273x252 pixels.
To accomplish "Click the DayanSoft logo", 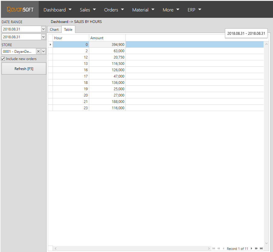I will point(20,9).
